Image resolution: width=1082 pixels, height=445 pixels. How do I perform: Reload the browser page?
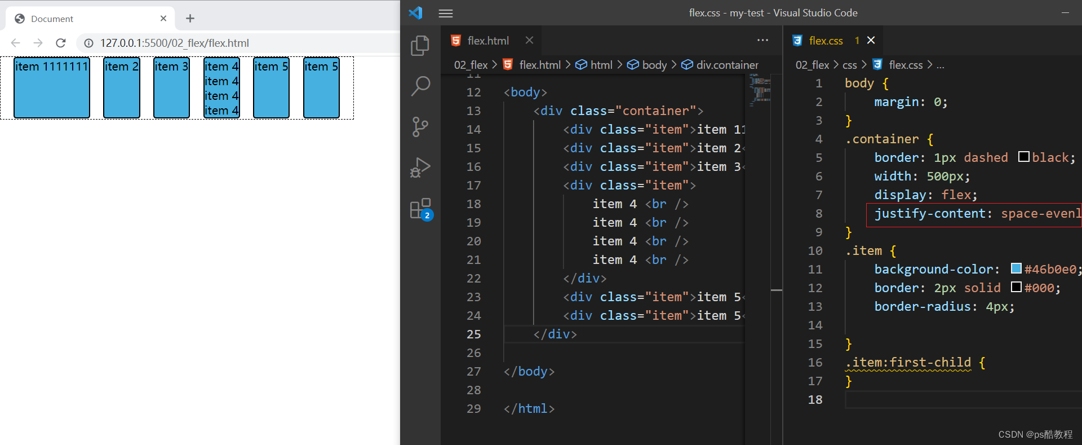pyautogui.click(x=61, y=43)
